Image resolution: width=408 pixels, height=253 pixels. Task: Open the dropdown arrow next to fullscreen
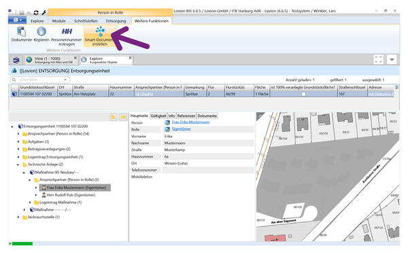pos(392,59)
